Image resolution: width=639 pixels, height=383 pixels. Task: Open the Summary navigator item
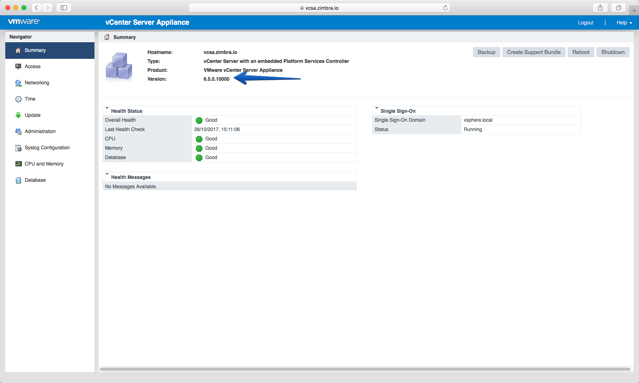pyautogui.click(x=50, y=50)
